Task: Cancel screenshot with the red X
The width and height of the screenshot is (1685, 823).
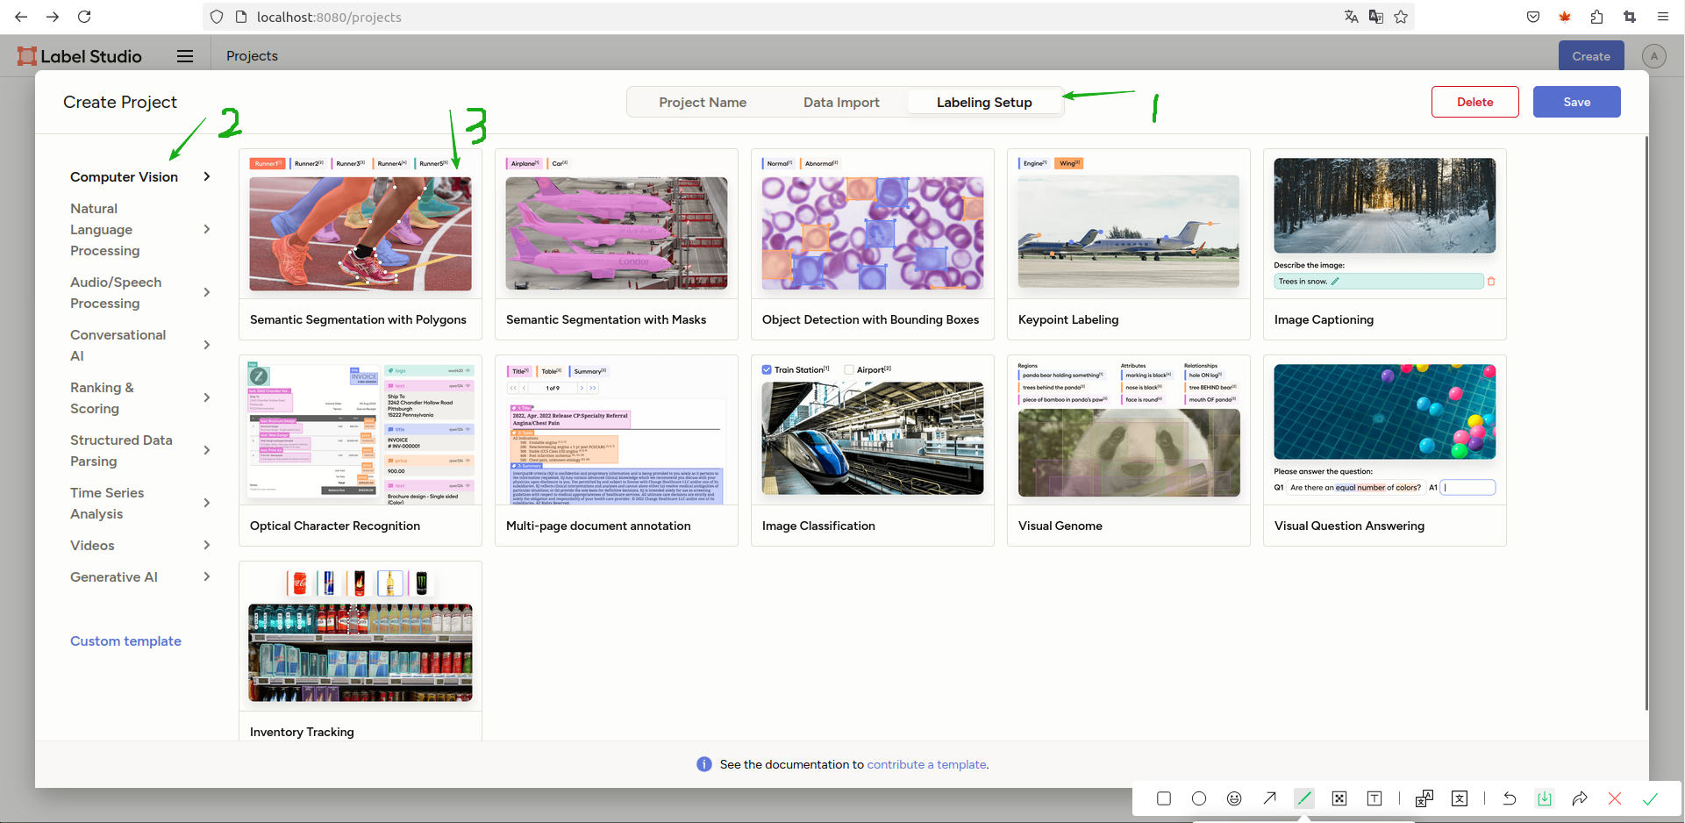Action: click(1615, 798)
